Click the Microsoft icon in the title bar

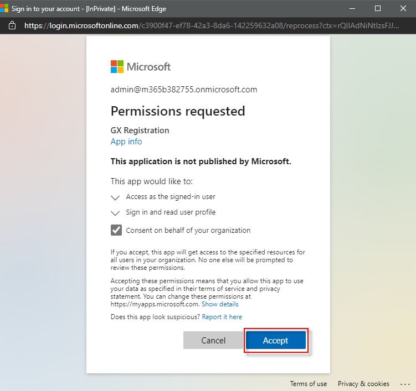click(4, 8)
